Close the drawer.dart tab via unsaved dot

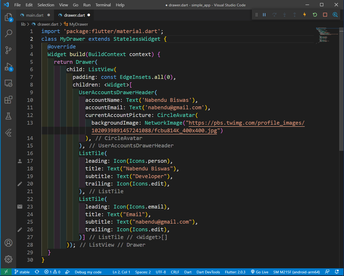point(89,15)
